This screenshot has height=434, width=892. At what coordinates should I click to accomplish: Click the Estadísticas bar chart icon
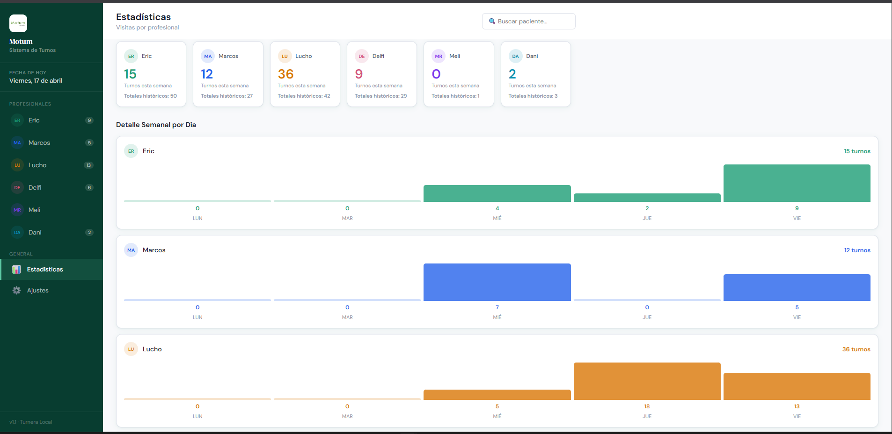(x=16, y=270)
